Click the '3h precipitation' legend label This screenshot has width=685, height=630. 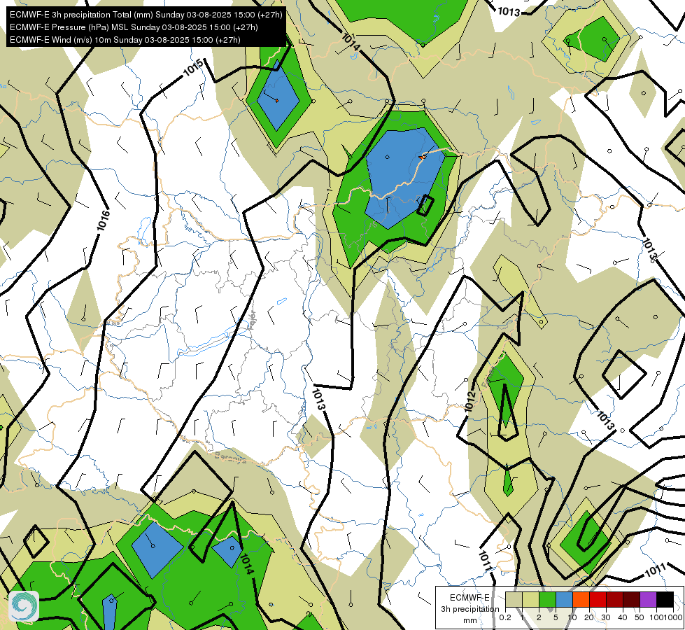pyautogui.click(x=469, y=609)
